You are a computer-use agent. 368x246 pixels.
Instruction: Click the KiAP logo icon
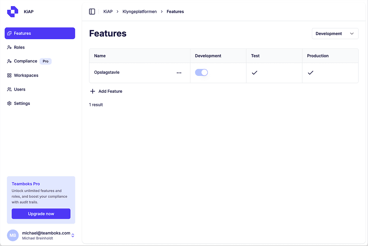[x=12, y=12]
